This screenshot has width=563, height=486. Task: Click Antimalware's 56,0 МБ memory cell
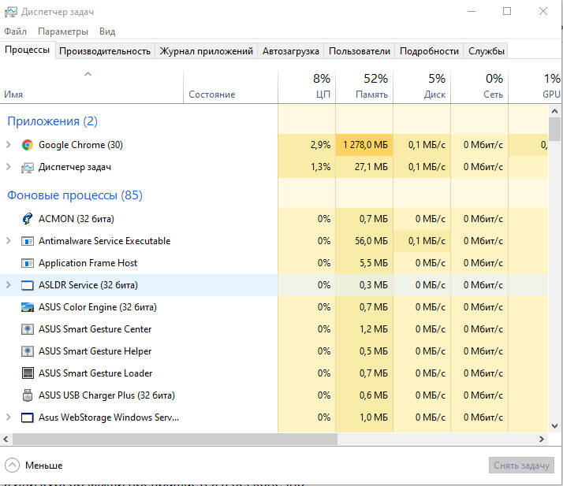[364, 241]
